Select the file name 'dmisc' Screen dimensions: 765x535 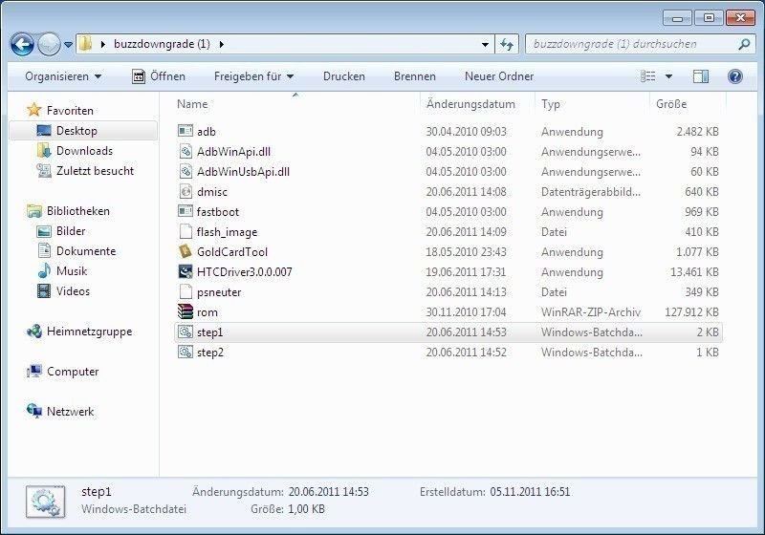[212, 191]
